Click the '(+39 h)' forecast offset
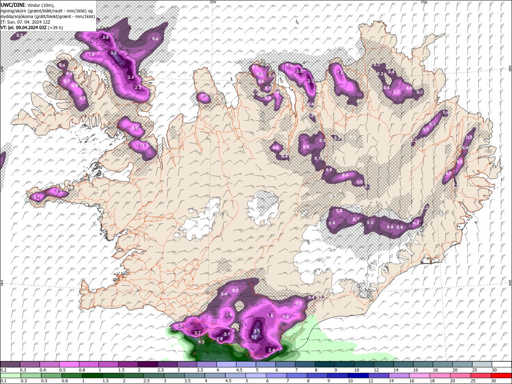512x384 pixels. (x=56, y=28)
